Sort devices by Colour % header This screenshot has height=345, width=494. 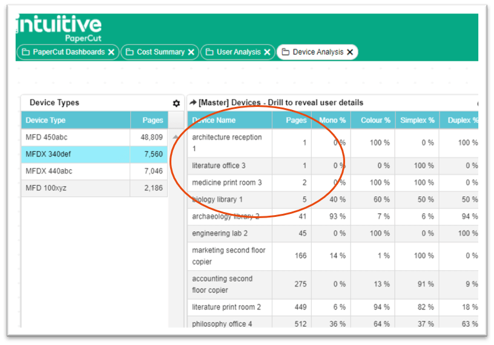pyautogui.click(x=373, y=120)
